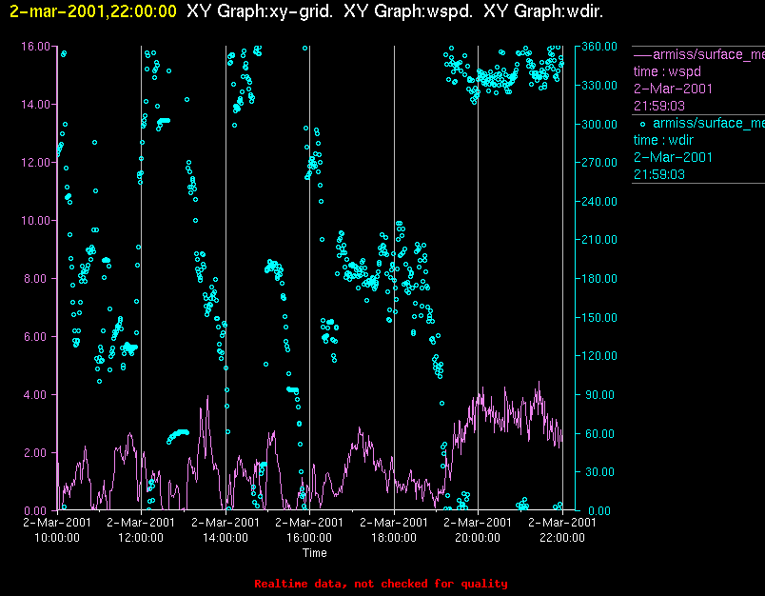Click the 180.00 tick on right axis
765x596 pixels.
(599, 279)
